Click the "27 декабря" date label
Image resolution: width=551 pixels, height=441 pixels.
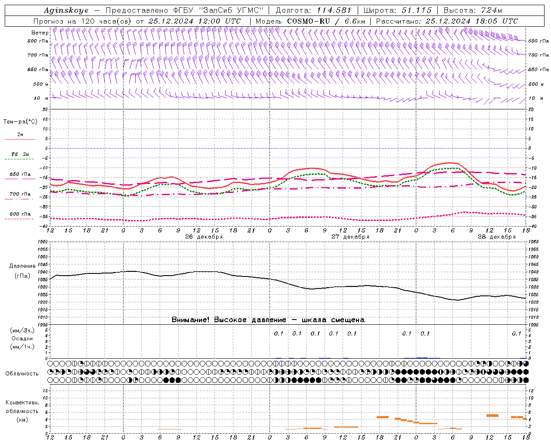(350, 237)
